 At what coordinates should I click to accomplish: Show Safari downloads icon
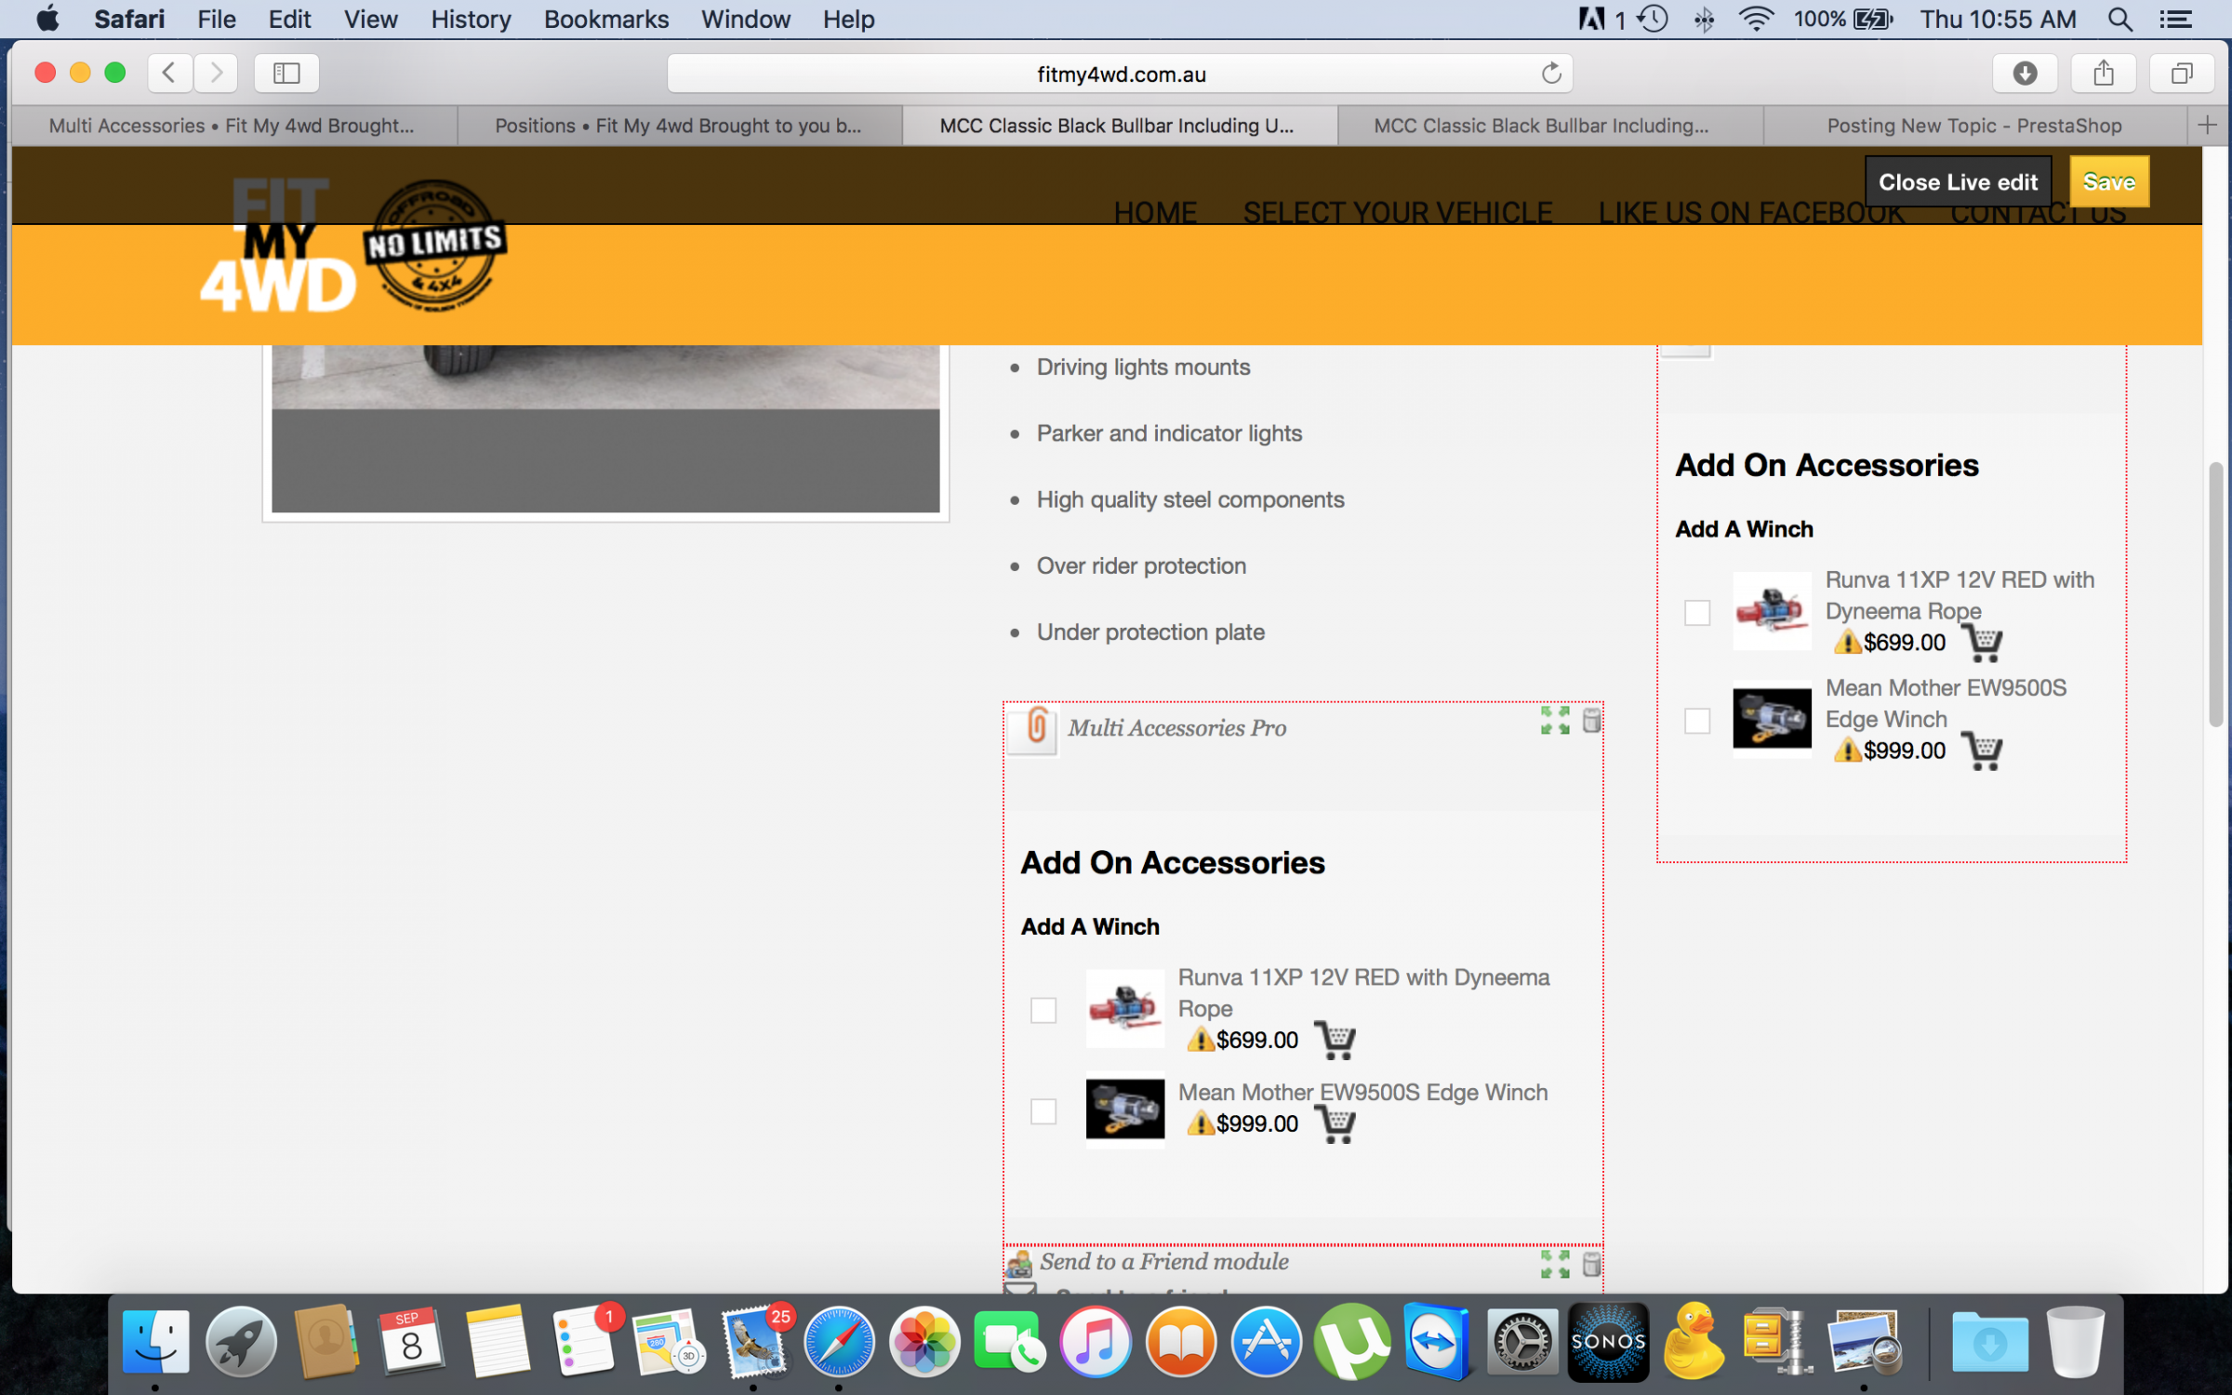[2025, 73]
